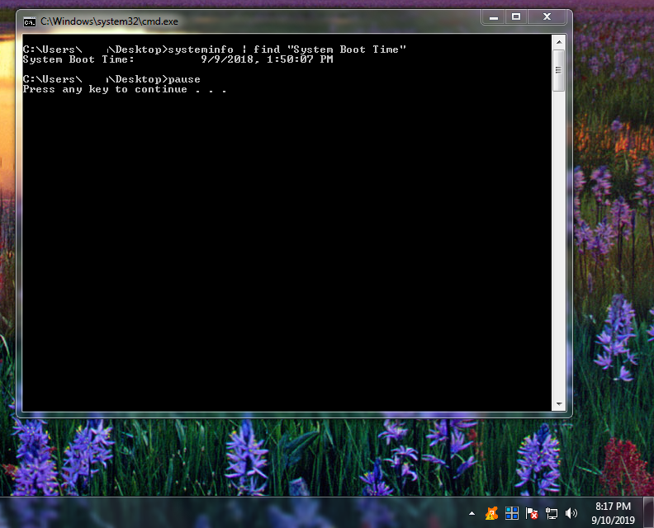The height and width of the screenshot is (528, 654).
Task: Close the cmd.exe window
Action: (547, 16)
